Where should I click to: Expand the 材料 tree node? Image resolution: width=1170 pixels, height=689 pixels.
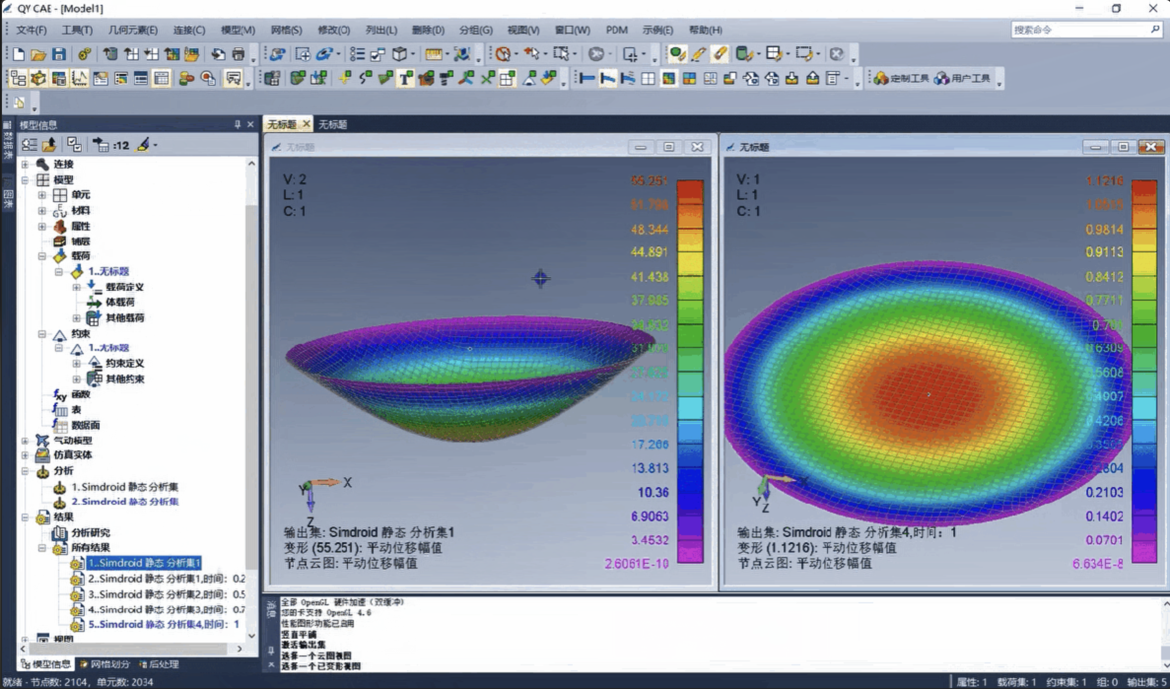click(x=42, y=210)
